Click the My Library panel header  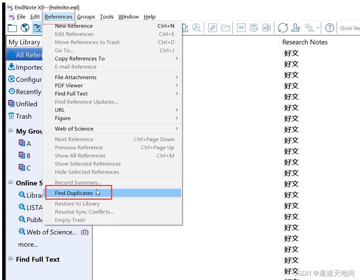24,42
